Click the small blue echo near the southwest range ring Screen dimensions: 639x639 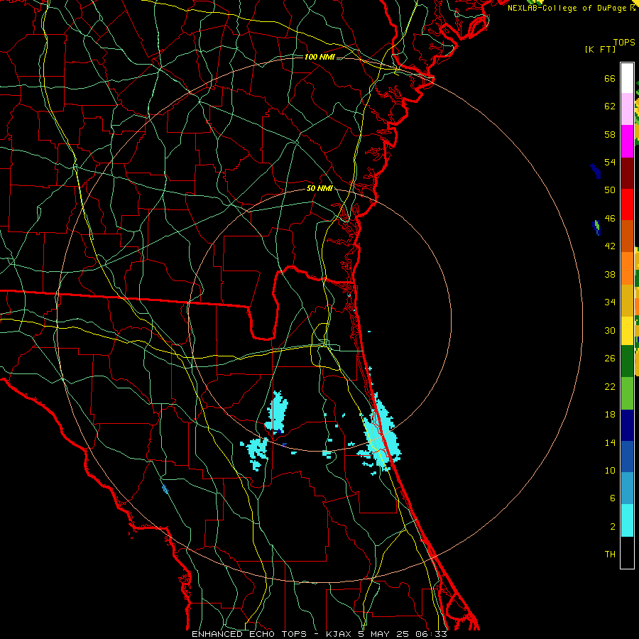(x=165, y=489)
